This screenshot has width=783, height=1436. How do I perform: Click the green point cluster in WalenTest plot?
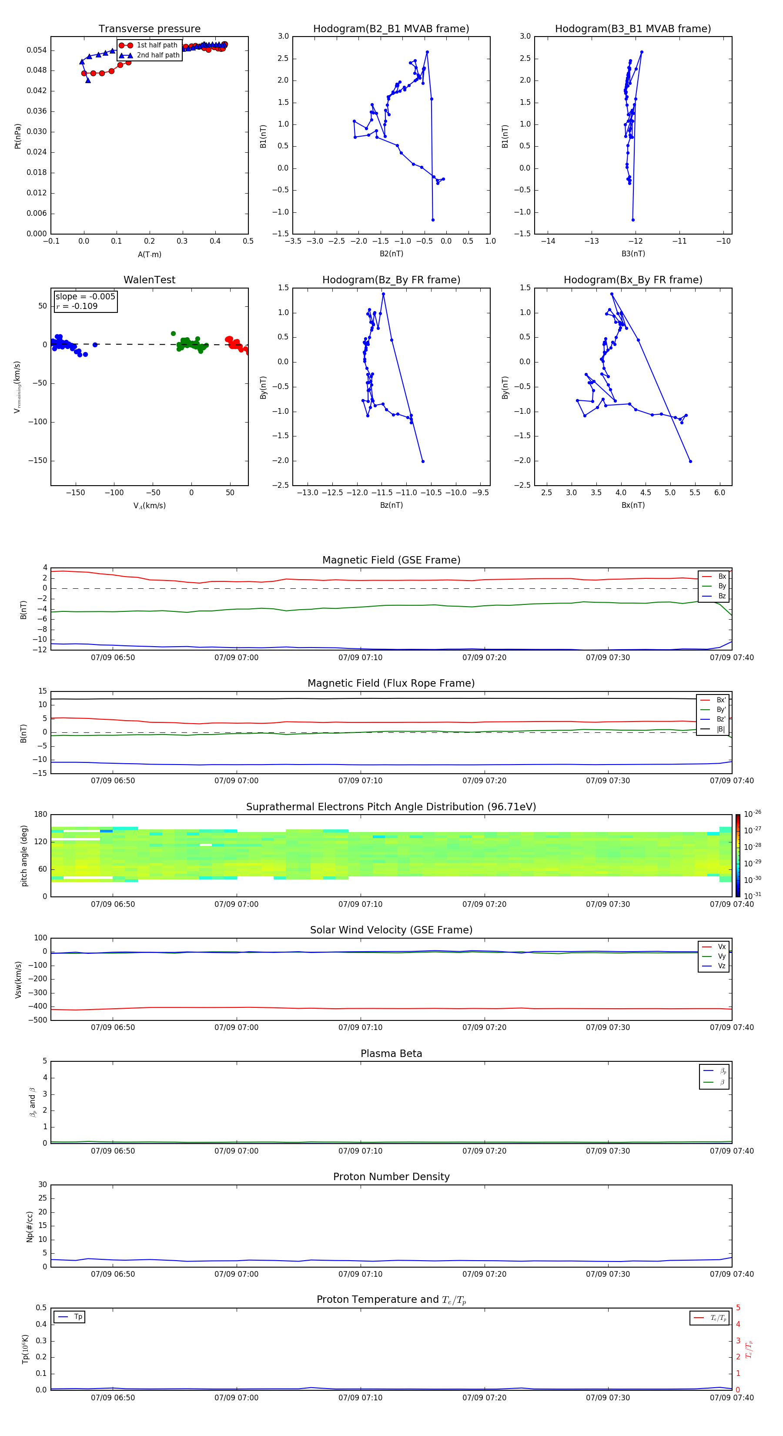191,343
